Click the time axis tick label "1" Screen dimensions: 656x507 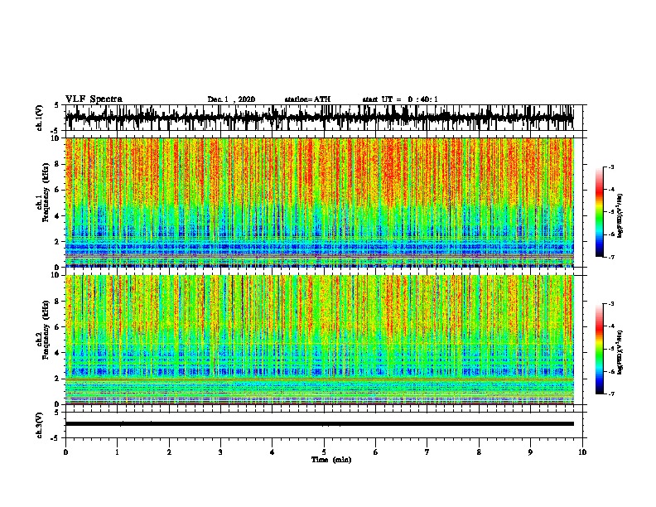click(117, 452)
